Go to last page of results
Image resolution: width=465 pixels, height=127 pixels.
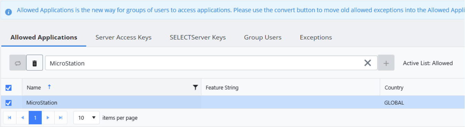tap(61, 118)
